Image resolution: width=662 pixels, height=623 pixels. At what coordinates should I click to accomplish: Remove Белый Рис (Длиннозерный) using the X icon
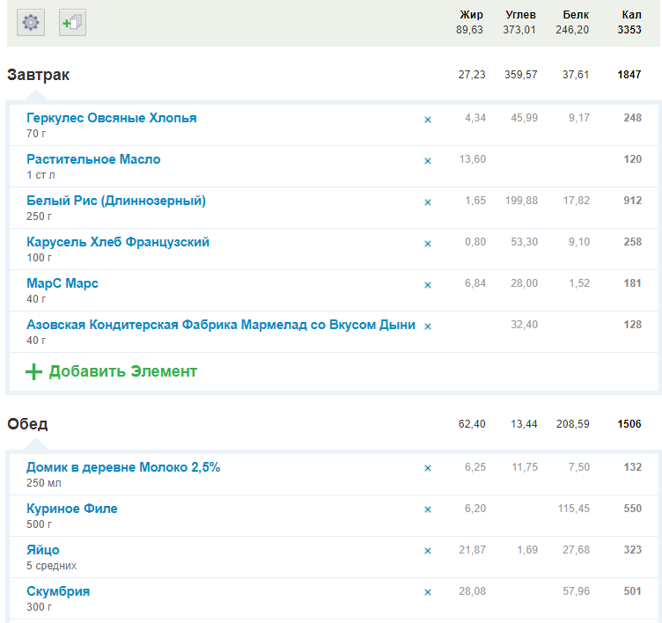coord(428,202)
